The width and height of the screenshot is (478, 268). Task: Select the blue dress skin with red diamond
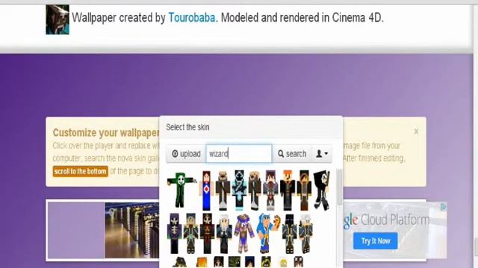coord(206,191)
